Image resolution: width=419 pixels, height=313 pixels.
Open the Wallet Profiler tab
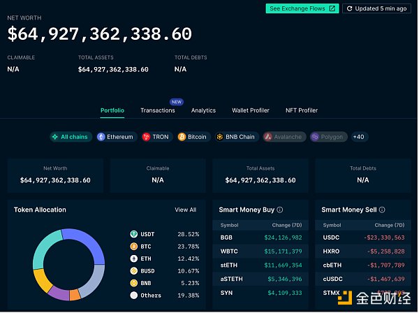pos(251,110)
